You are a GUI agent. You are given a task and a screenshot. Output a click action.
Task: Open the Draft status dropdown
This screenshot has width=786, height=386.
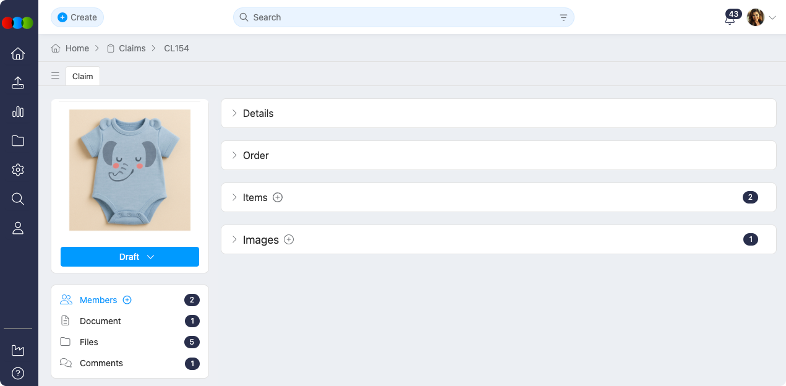pos(130,257)
